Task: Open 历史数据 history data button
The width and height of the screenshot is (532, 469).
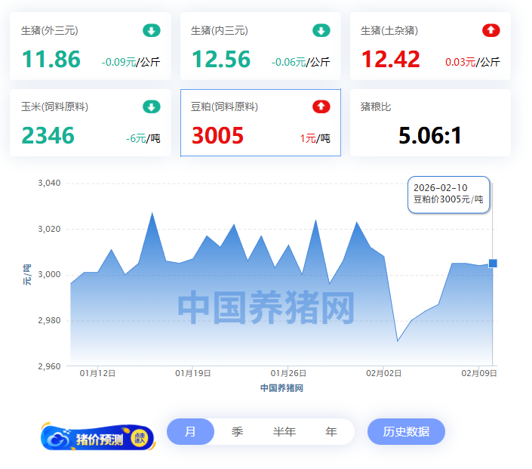Action: point(406,432)
